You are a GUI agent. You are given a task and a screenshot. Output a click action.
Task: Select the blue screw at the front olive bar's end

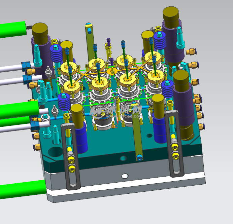(x=140, y=157)
